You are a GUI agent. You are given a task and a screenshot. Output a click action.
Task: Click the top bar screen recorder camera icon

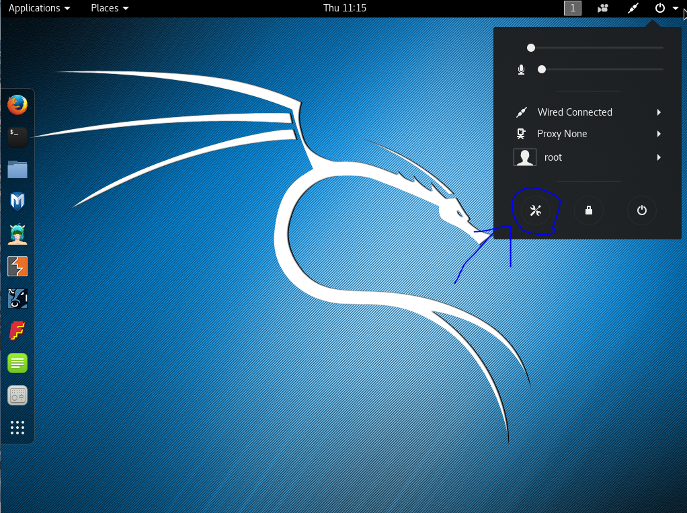click(x=603, y=8)
